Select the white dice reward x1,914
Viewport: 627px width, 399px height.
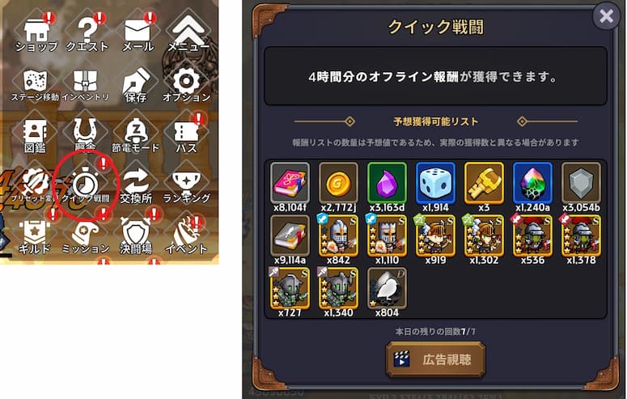tap(435, 187)
